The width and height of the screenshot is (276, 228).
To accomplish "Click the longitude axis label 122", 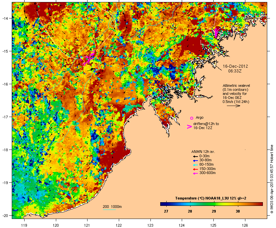I will click(119, 225).
